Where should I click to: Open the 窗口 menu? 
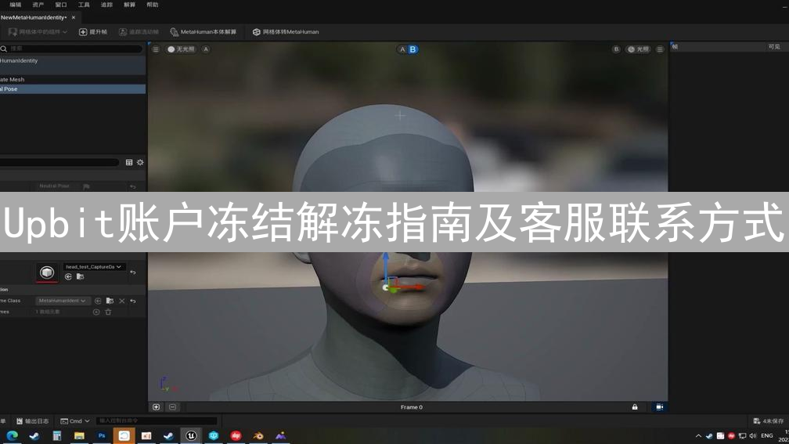61,5
